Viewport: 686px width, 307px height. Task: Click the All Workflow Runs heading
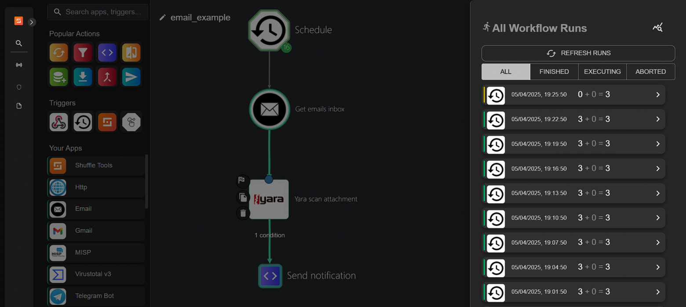click(540, 28)
